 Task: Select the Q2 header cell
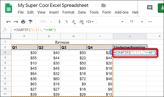coord(49,47)
